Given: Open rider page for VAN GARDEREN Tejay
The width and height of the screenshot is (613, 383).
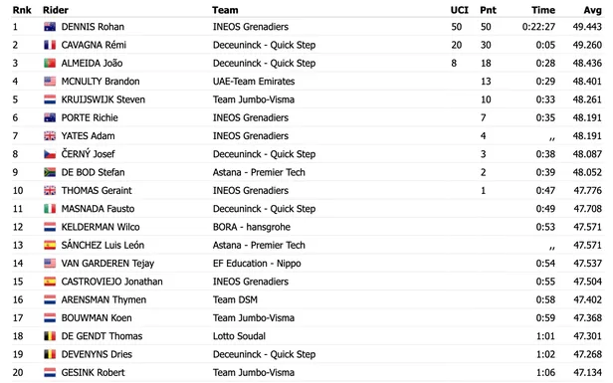Looking at the screenshot, I should [107, 264].
